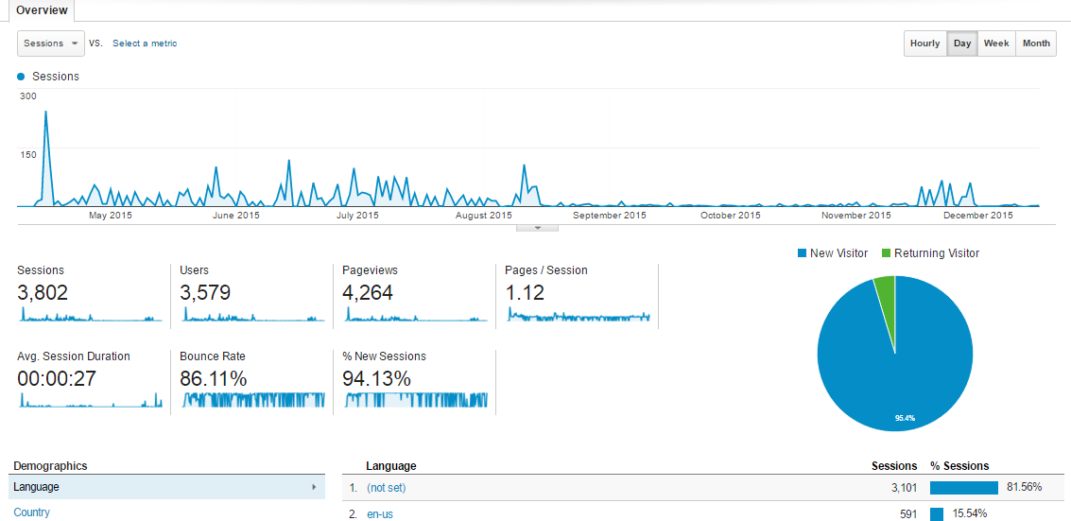Screen dimensions: 1071x521
Task: Open the en-us language link
Action: (380, 514)
